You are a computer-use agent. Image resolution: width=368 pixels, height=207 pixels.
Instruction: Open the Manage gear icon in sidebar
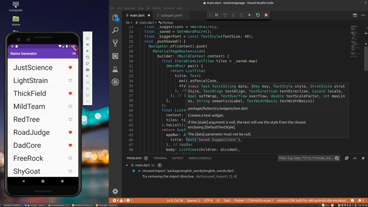[x=115, y=191]
